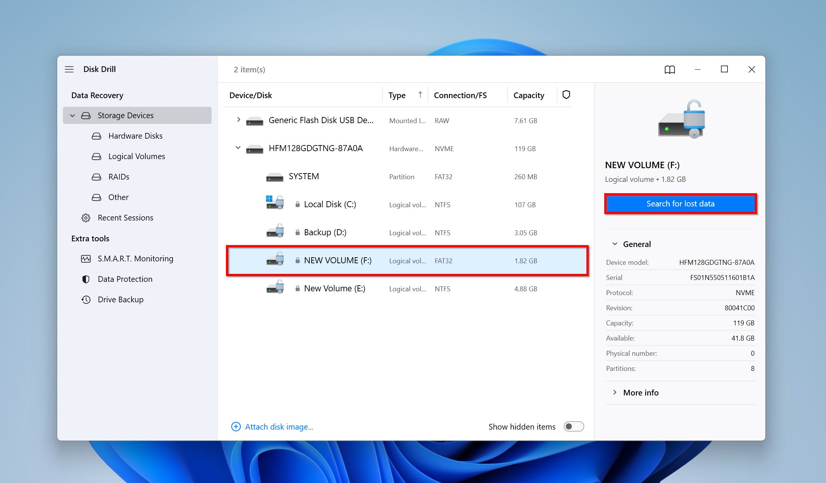Click the large unlocked drive illustration

681,119
